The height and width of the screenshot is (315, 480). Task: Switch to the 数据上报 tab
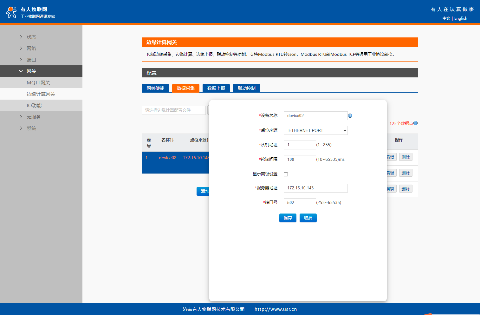click(216, 88)
